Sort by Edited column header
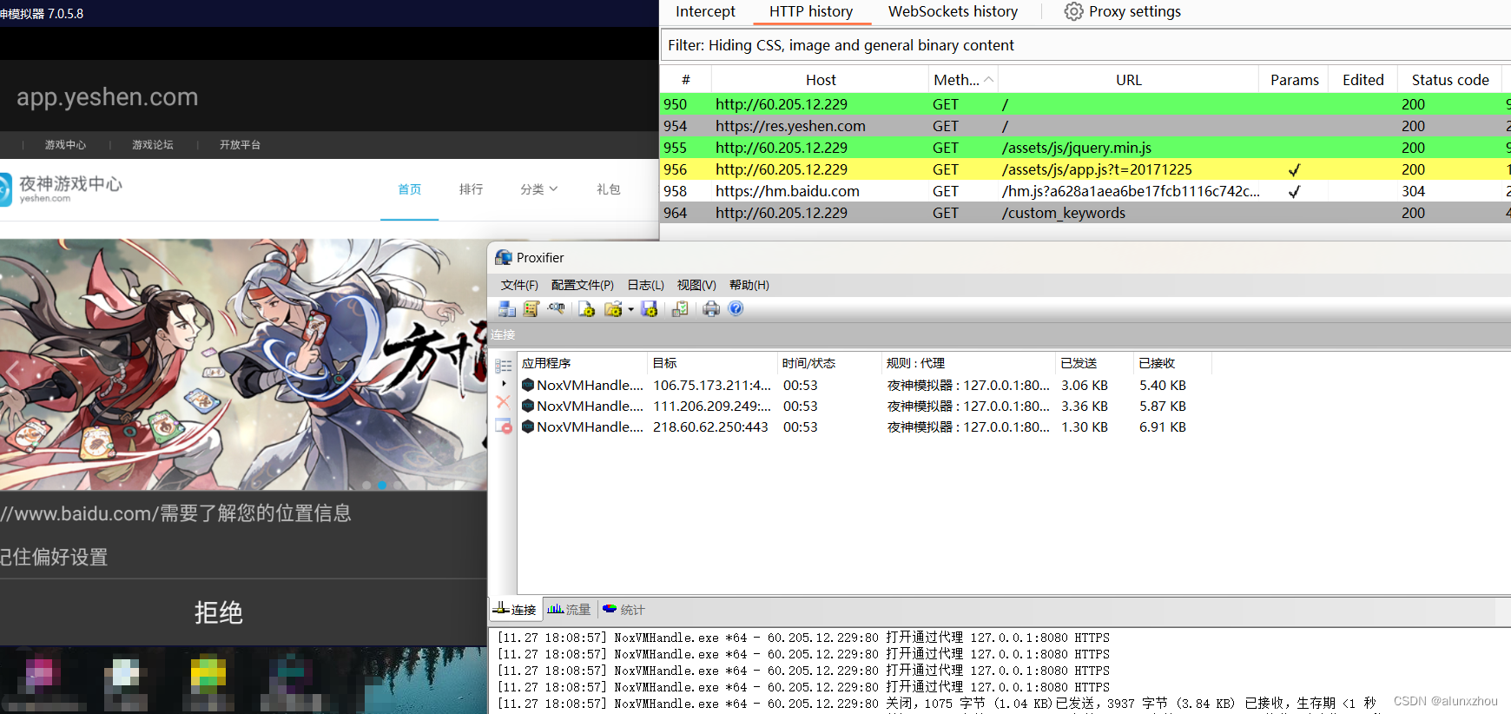This screenshot has width=1511, height=714. [x=1363, y=80]
